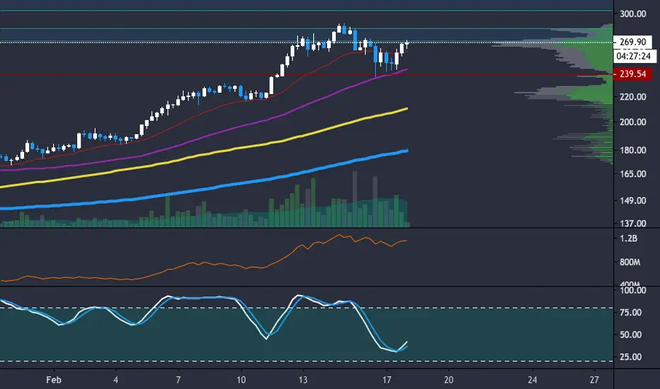Click the 13 date marker on axis

coord(302,380)
